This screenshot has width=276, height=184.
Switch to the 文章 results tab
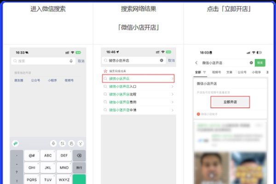point(229,72)
